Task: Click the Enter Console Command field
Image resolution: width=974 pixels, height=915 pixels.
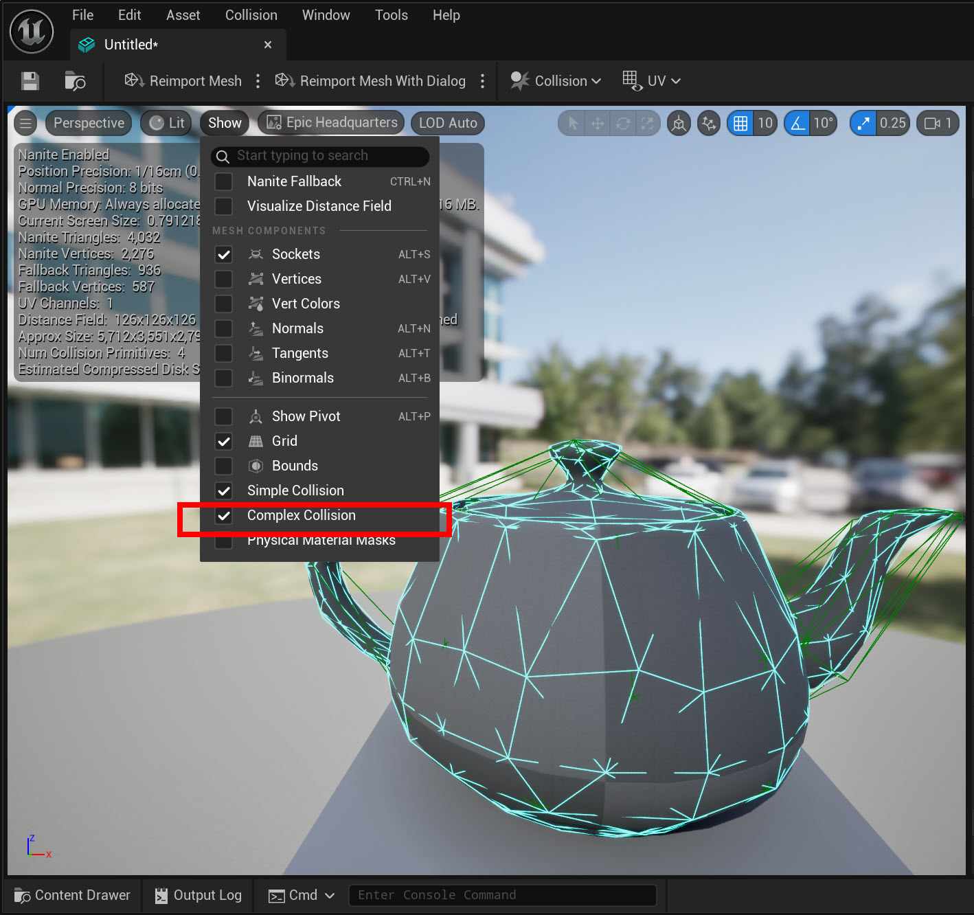Action: (503, 895)
